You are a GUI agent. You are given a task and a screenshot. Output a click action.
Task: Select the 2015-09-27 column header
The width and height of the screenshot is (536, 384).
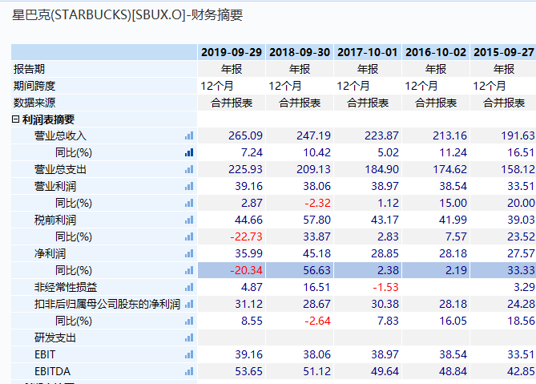503,52
